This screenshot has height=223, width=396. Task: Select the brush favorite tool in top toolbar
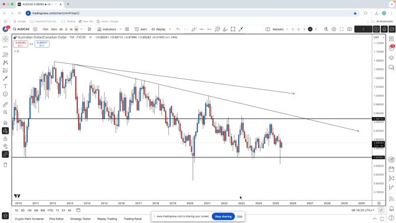pos(225,29)
